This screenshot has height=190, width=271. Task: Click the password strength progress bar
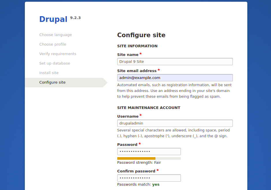point(149,159)
